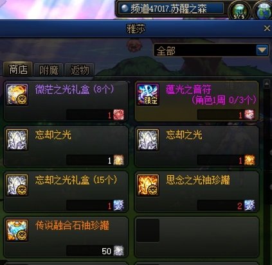Click the 思念之光袖珍罐 item name

[x=198, y=180]
